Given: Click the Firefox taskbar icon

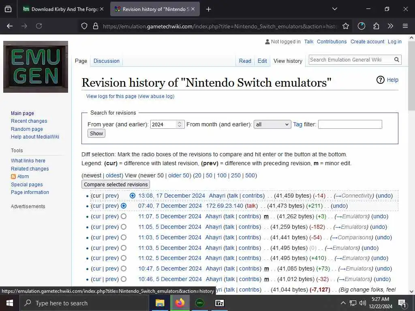Looking at the screenshot, I should 180,303.
